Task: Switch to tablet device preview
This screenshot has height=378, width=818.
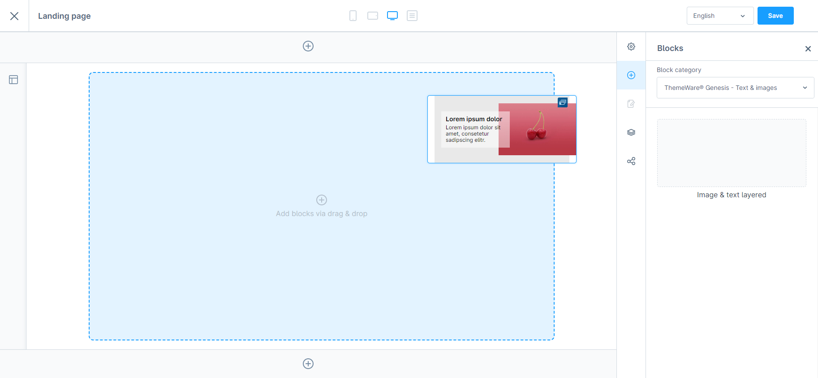Action: coord(373,16)
